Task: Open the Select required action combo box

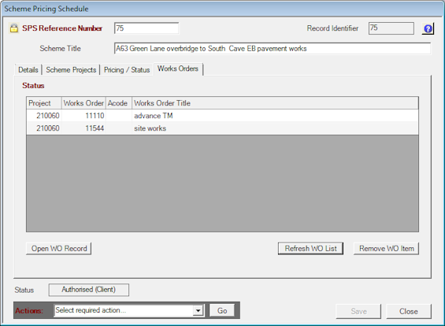Action: coord(129,310)
